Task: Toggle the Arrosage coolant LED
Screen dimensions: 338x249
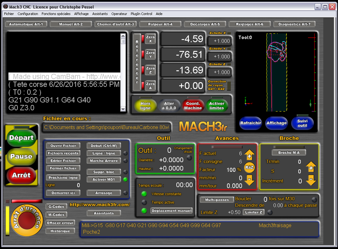Action: point(125,193)
